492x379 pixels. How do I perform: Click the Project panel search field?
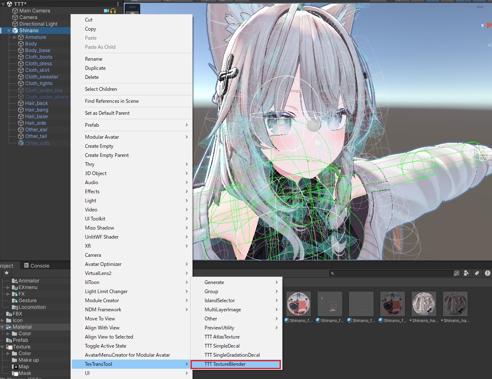(392, 273)
